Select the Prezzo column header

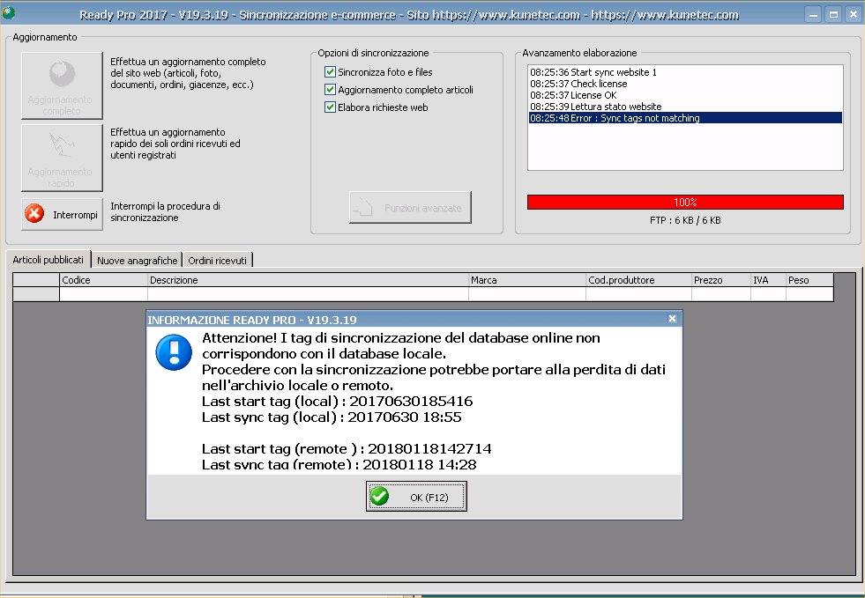[x=721, y=280]
